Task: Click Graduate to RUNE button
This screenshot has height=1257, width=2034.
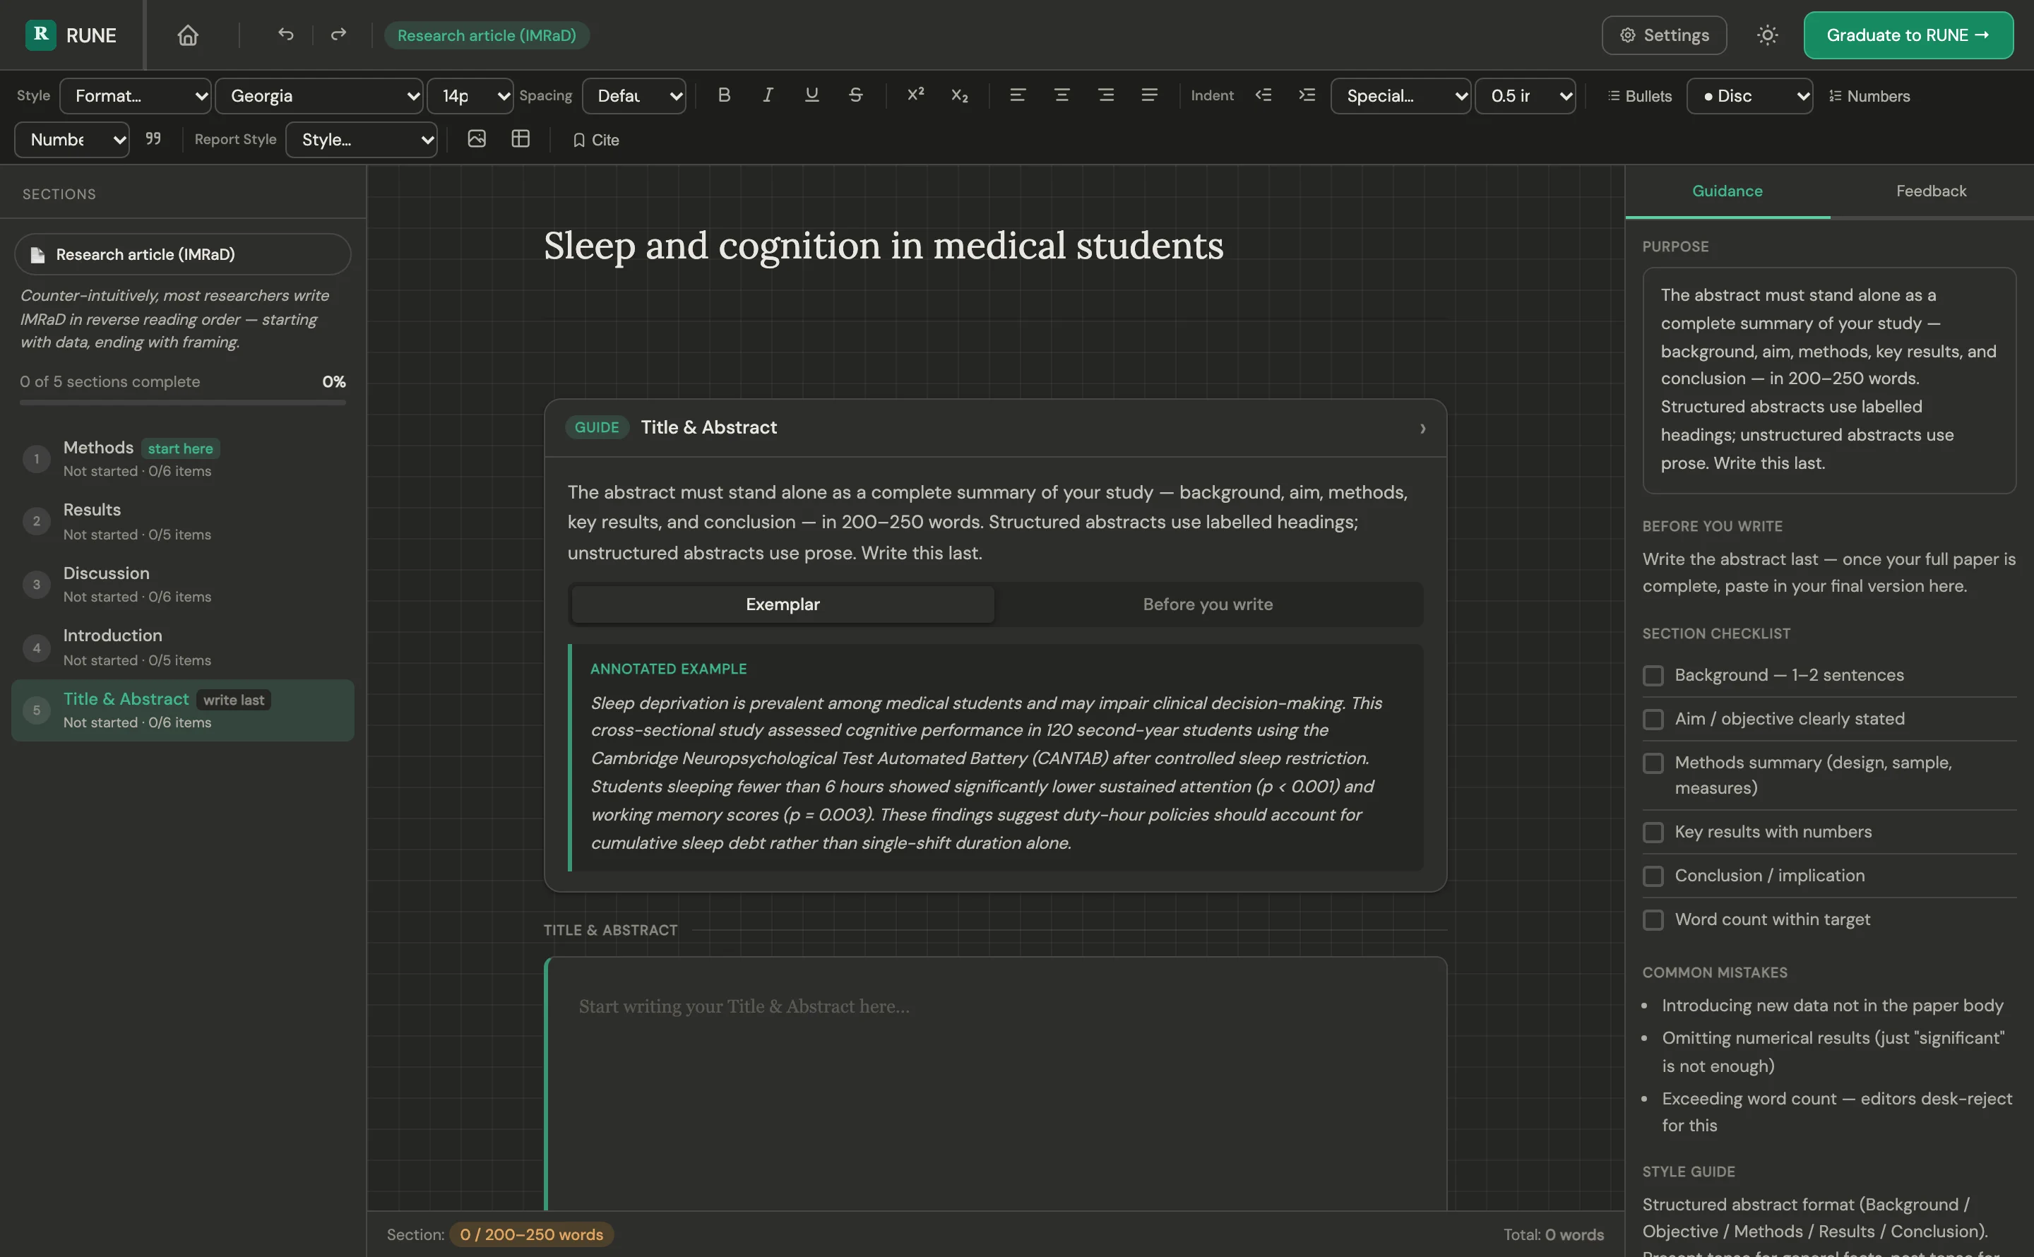Action: click(x=1908, y=35)
